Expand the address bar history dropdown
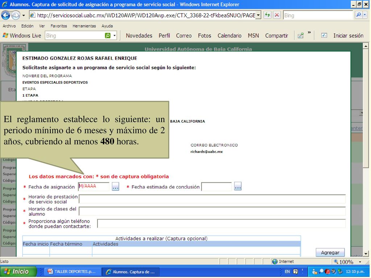 click(x=258, y=15)
